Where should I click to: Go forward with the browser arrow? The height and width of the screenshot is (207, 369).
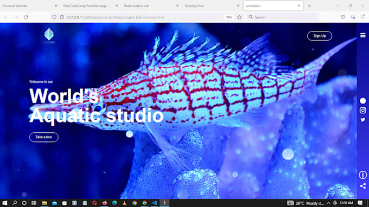point(16,17)
